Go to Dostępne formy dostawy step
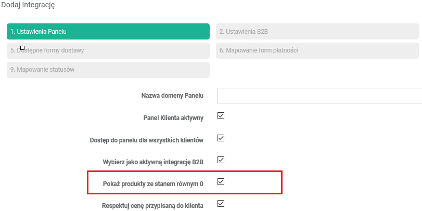 108,50
